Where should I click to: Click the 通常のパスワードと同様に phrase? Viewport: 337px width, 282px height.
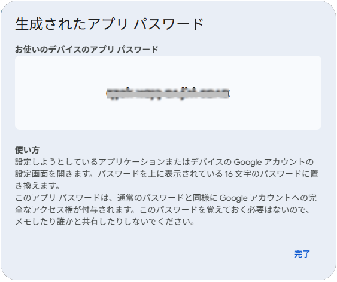pos(168,198)
